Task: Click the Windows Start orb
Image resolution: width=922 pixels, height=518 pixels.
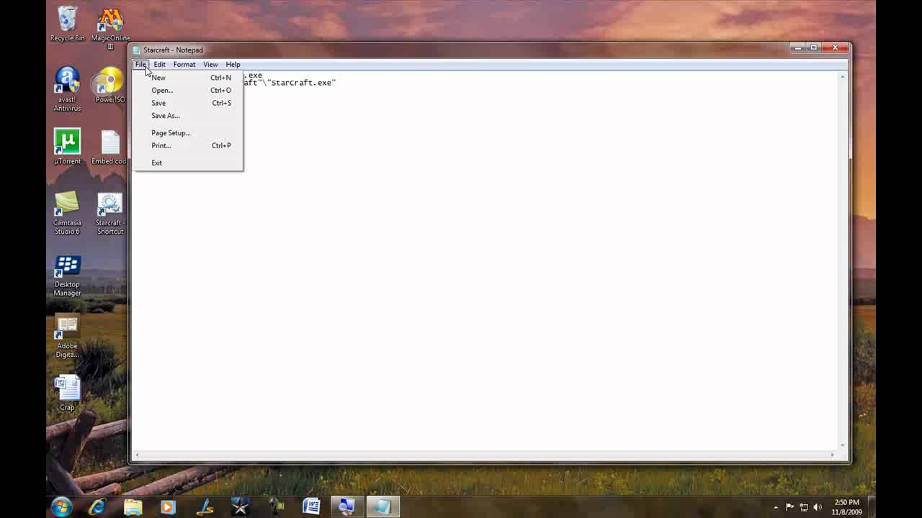Action: click(x=61, y=506)
